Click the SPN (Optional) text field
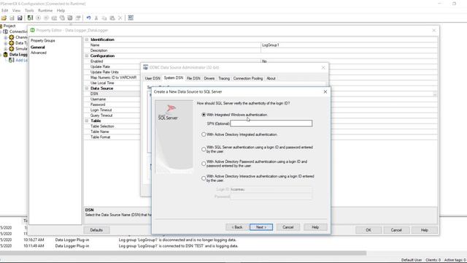This screenshot has height=263, width=467. point(271,123)
